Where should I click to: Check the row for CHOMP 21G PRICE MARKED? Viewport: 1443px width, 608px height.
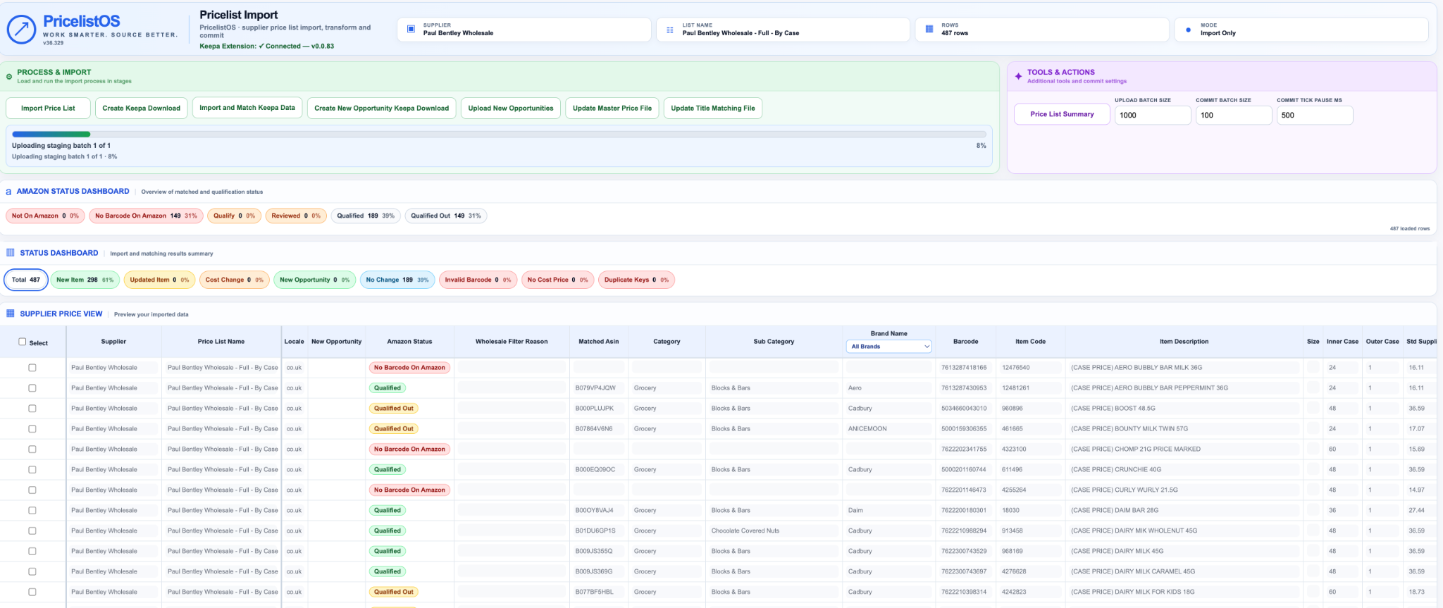[32, 449]
